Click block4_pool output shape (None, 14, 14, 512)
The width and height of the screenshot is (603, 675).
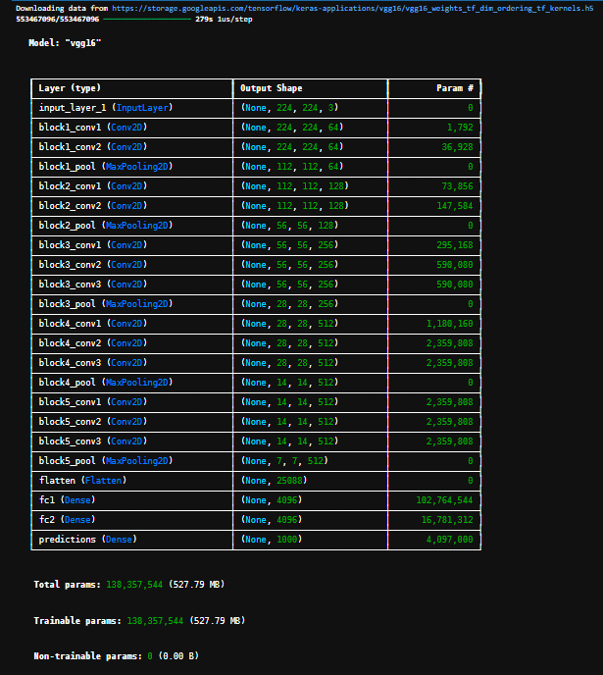(x=290, y=383)
